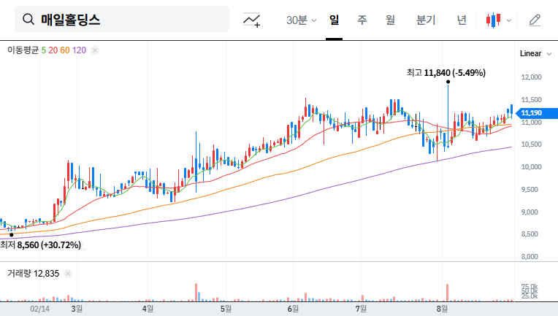Click the 5월 axis label
This screenshot has height=316, width=558.
pyautogui.click(x=226, y=309)
